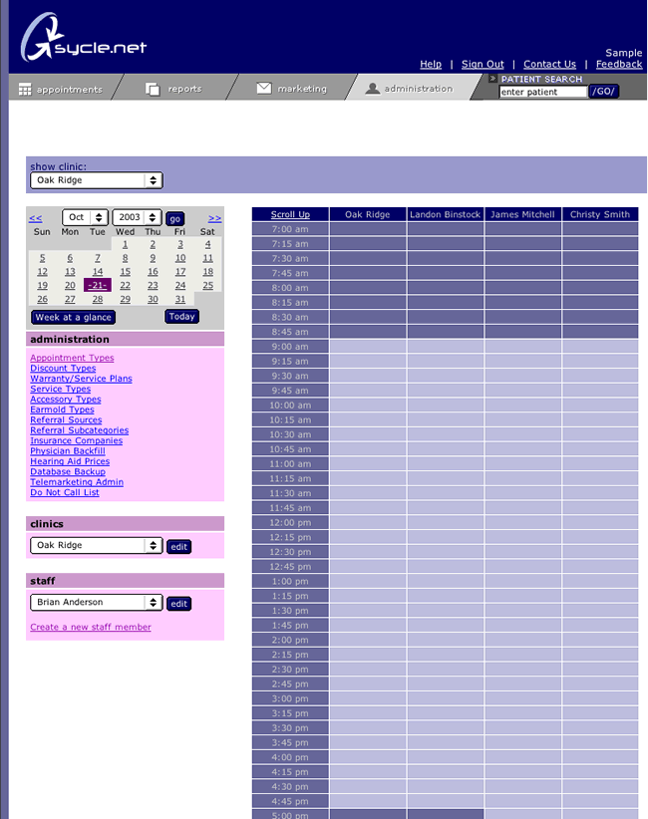Switch to the marketing tab

click(x=291, y=89)
